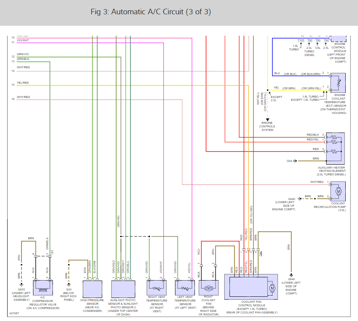
Task: Click the engine control module box
Action: tap(339, 38)
